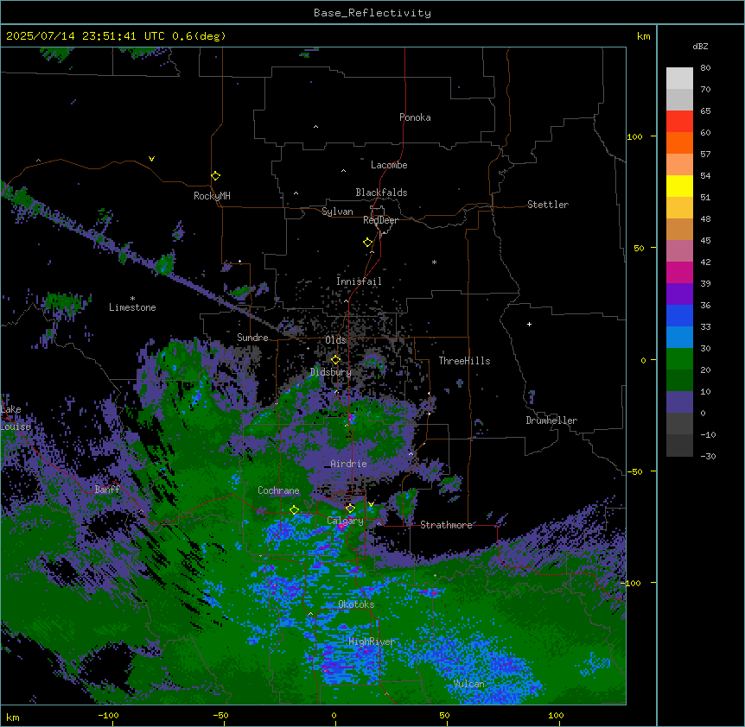Click the ThreeHills label
745x727 pixels.
click(x=464, y=361)
